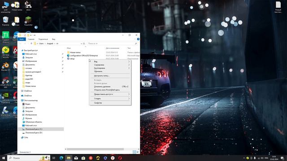Open the Создать submenu
This screenshot has width=287, height=161.
point(110,98)
